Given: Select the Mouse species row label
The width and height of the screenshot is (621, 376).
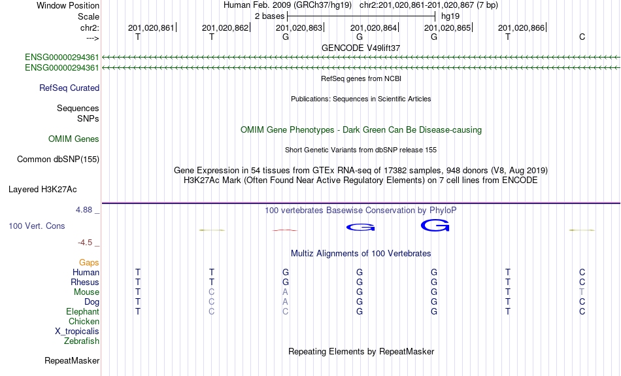Looking at the screenshot, I should coord(86,292).
